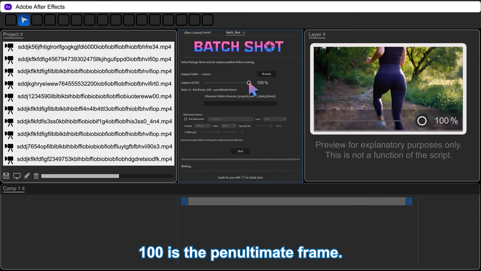Viewport: 481px width, 271px height.
Task: Open the Comp 1 panel menu
Action: point(23,188)
